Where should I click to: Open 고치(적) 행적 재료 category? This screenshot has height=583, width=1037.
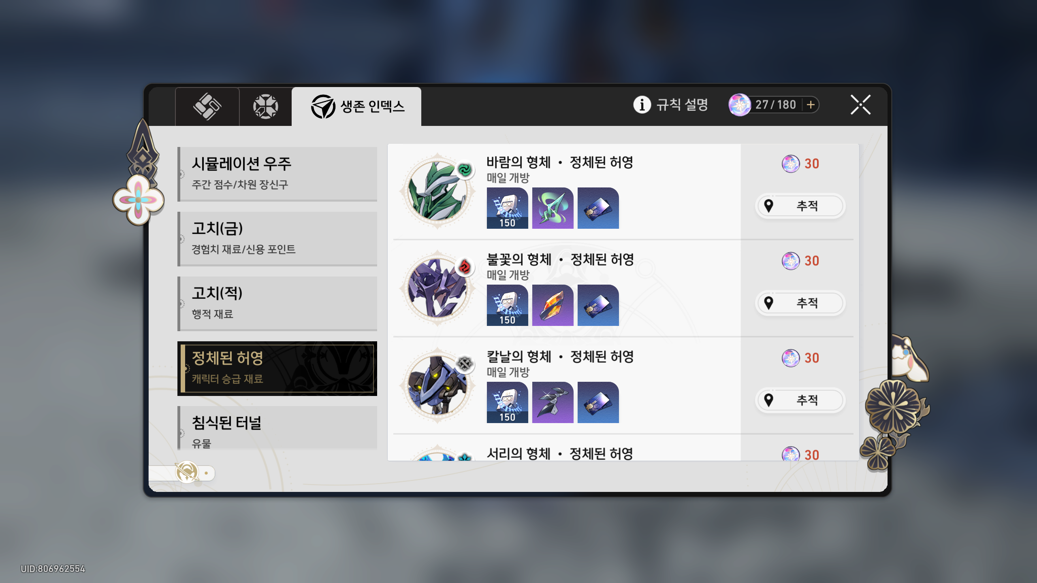tap(277, 303)
